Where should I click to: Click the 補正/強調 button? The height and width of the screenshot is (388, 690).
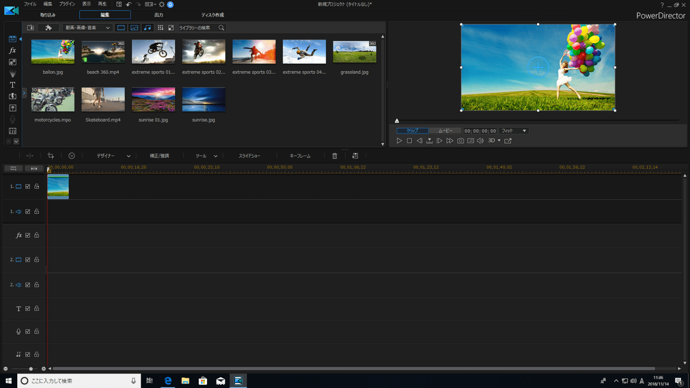pos(159,156)
